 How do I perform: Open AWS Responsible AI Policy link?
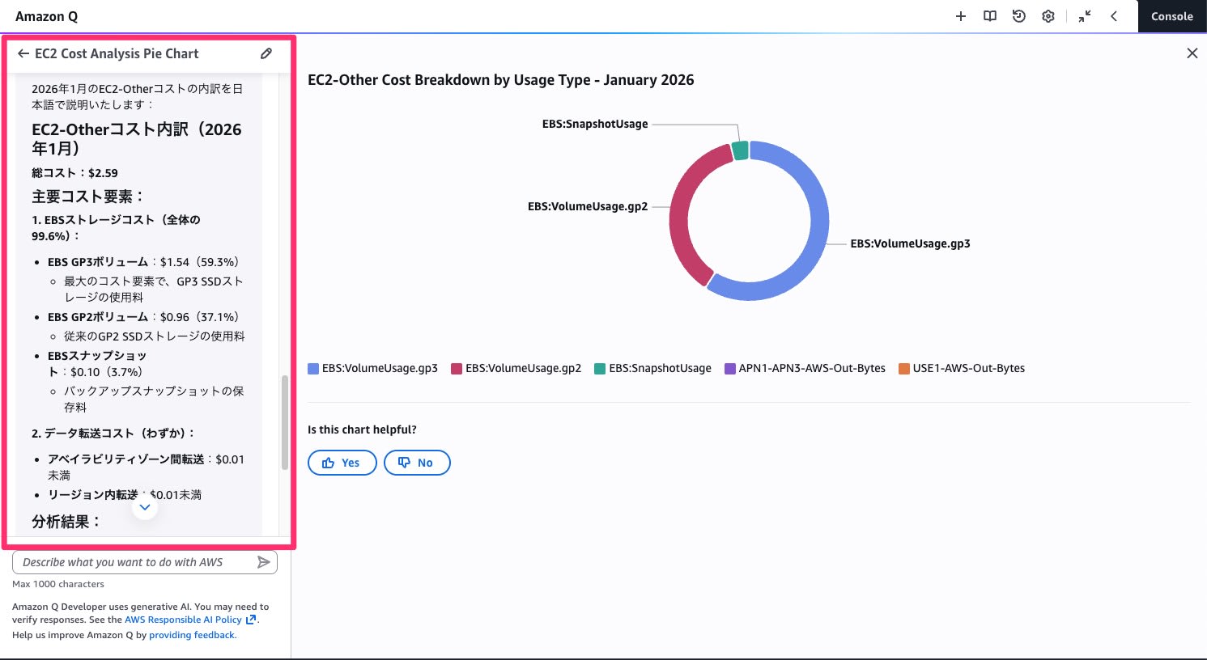pos(190,620)
